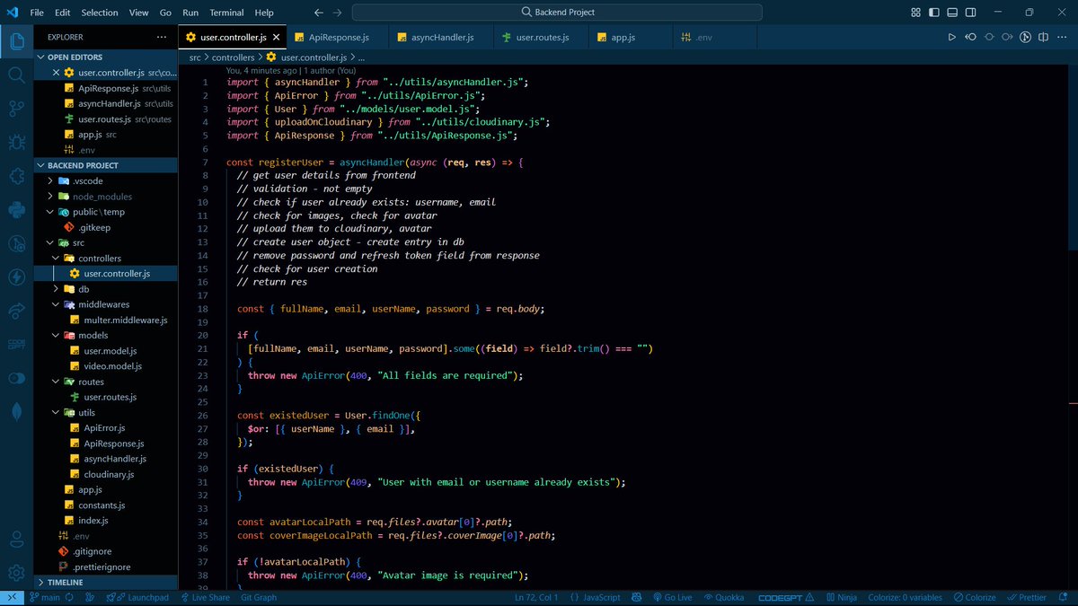Click the Ln 72, Col 1 indicator
The image size is (1078, 606).
point(535,597)
